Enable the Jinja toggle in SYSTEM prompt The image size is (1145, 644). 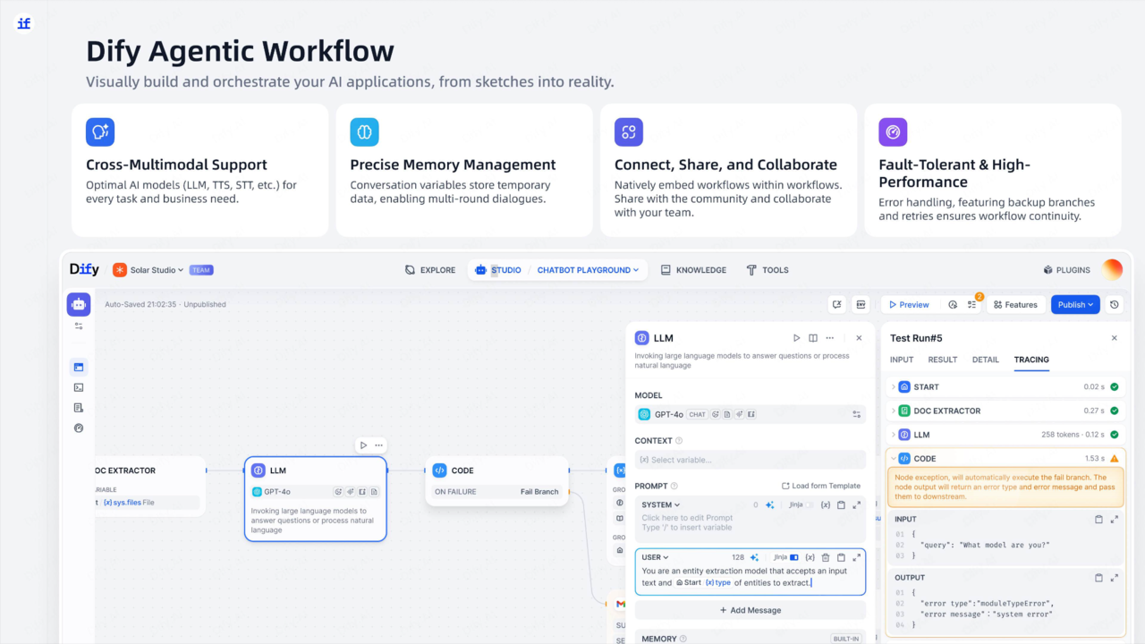point(809,505)
